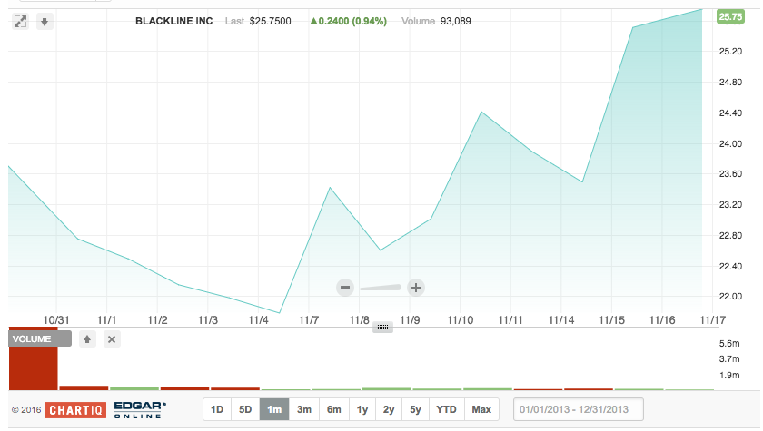Click the fullscreen expand chart icon
The image size is (763, 431).
[x=20, y=22]
